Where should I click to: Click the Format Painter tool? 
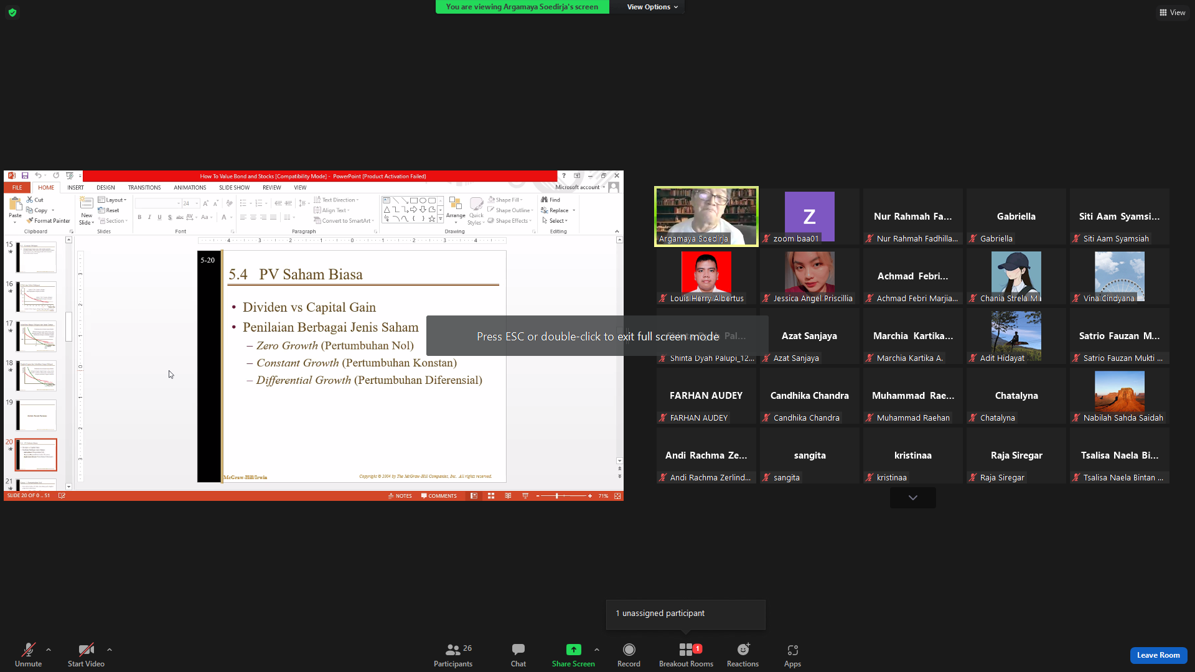pyautogui.click(x=49, y=221)
